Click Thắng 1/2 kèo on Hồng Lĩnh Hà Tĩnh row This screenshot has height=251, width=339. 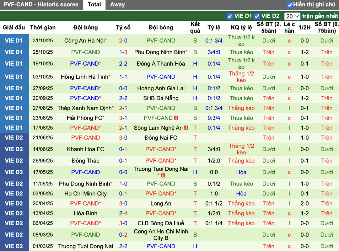point(241,77)
